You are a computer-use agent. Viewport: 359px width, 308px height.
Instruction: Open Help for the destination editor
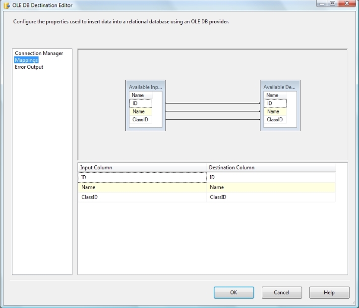329,293
